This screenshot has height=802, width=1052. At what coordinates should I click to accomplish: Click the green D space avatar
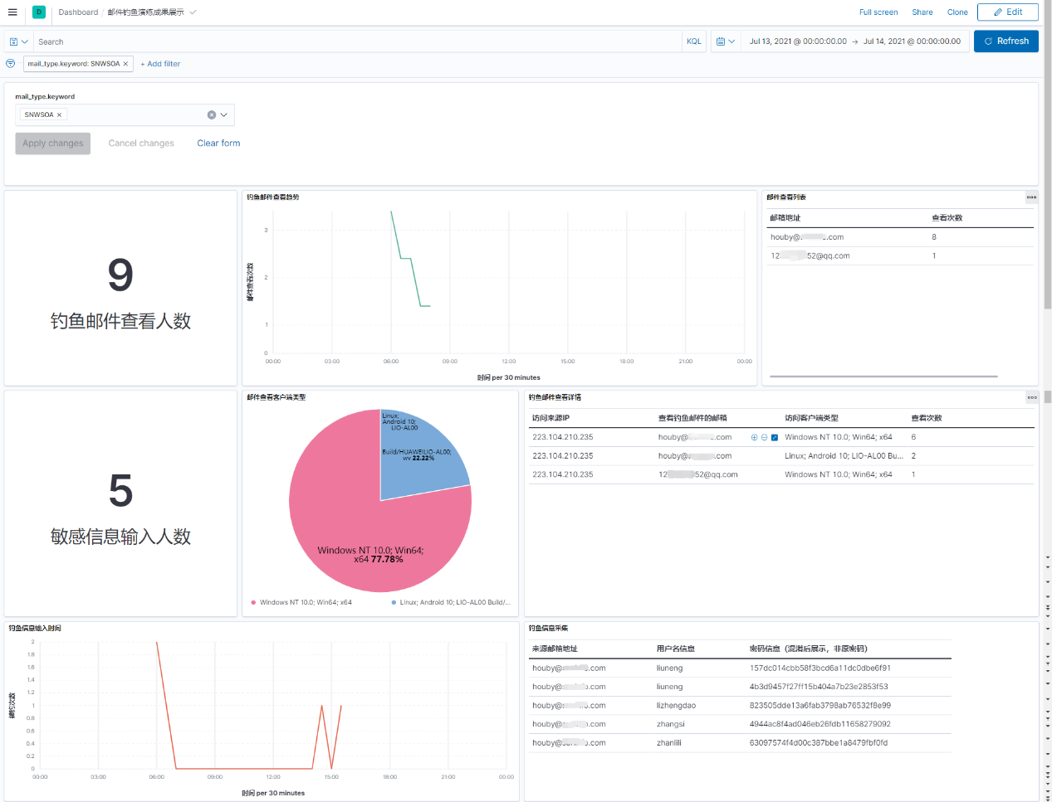(x=39, y=12)
